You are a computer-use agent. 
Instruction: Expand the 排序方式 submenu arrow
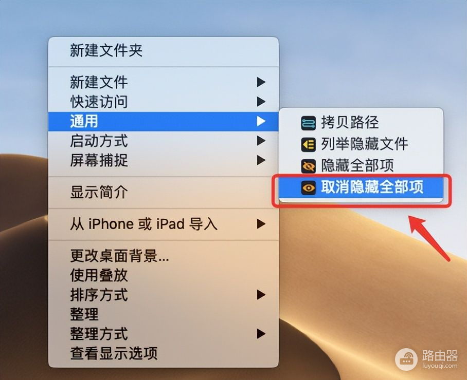tap(261, 295)
